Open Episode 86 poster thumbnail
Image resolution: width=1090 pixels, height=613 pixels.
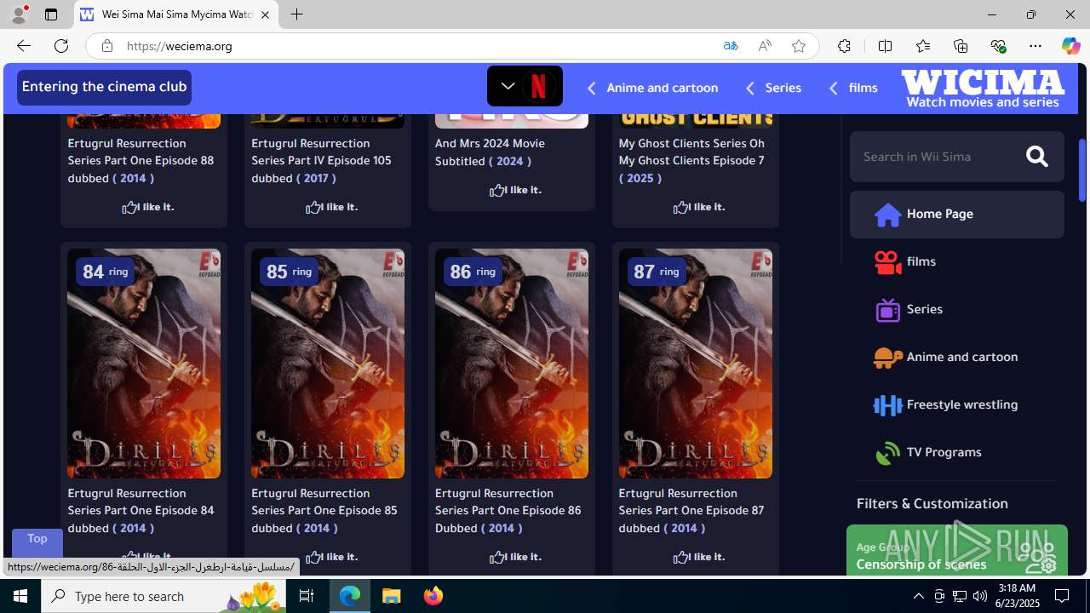point(512,364)
